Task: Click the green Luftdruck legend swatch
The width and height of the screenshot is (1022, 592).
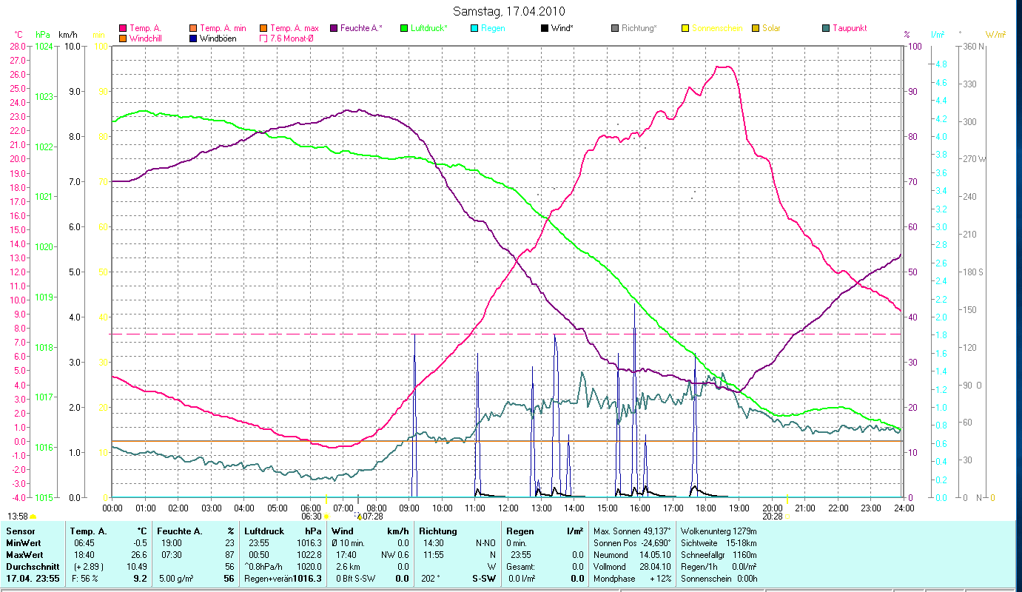Action: 403,28
